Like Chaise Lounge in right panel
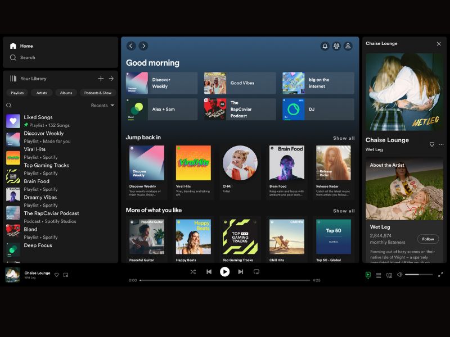The height and width of the screenshot is (337, 450). point(432,144)
